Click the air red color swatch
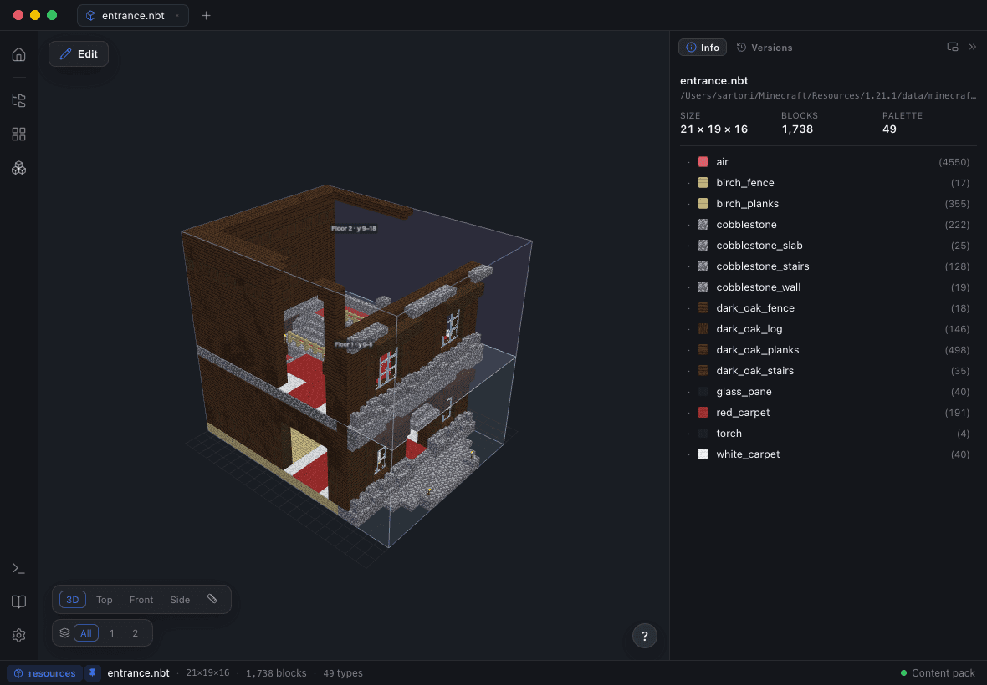987x685 pixels. point(703,161)
